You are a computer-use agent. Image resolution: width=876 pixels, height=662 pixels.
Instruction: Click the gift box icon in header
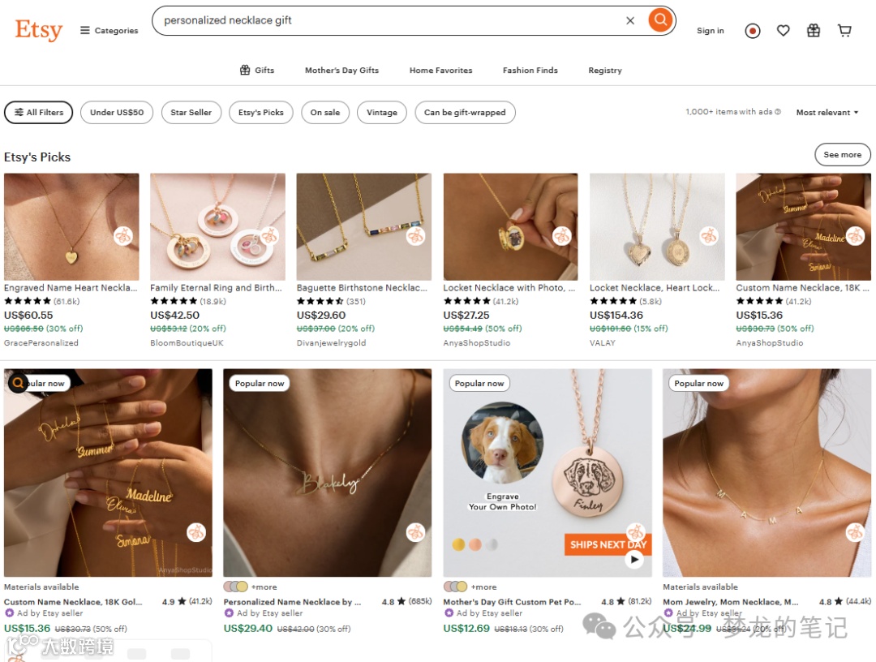pyautogui.click(x=814, y=31)
